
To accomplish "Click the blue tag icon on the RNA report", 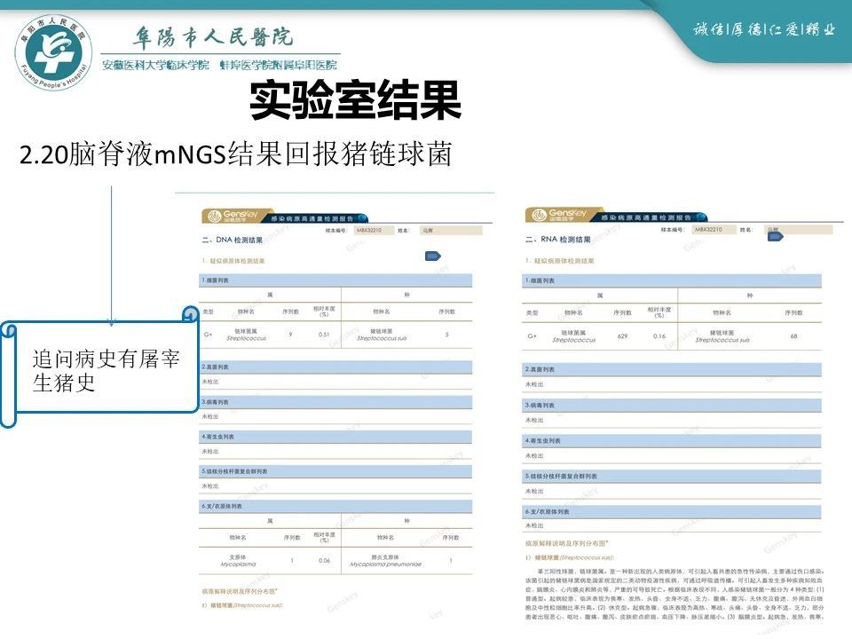I will [775, 236].
